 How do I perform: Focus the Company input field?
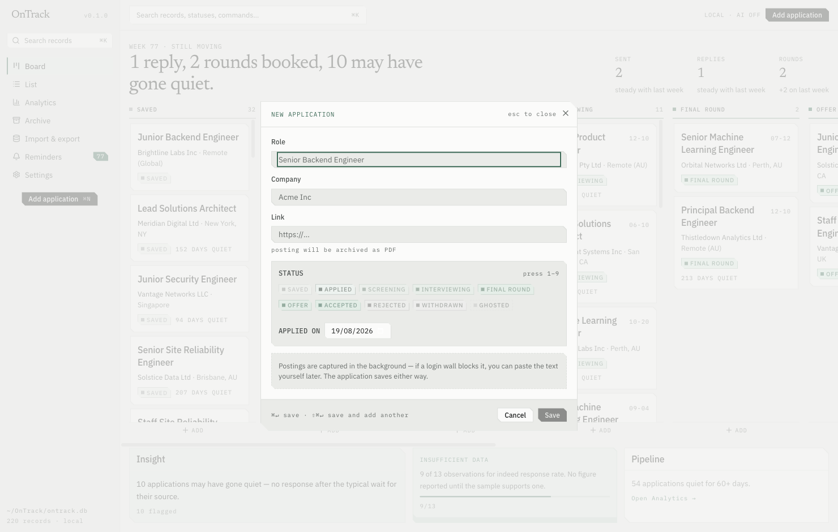pos(419,197)
